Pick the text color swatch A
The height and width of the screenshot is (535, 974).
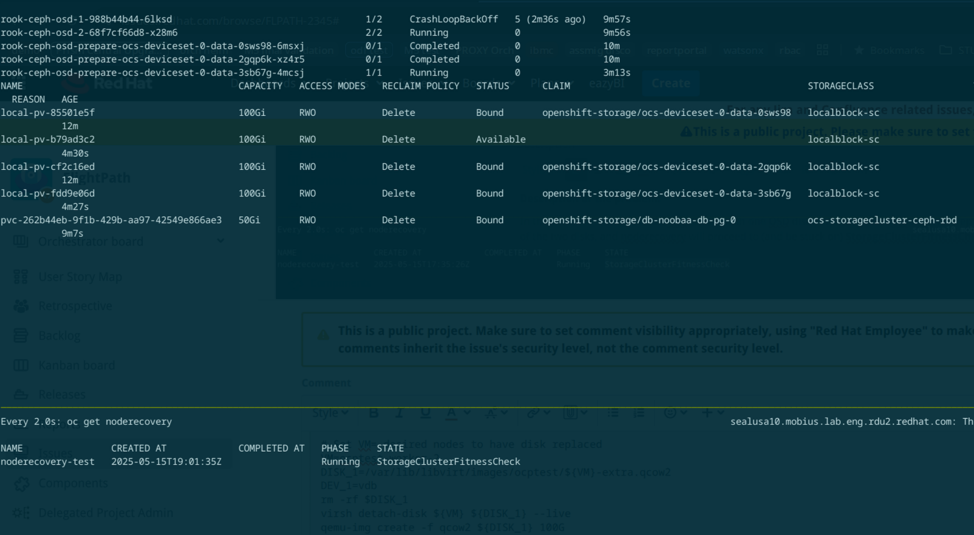pos(451,413)
